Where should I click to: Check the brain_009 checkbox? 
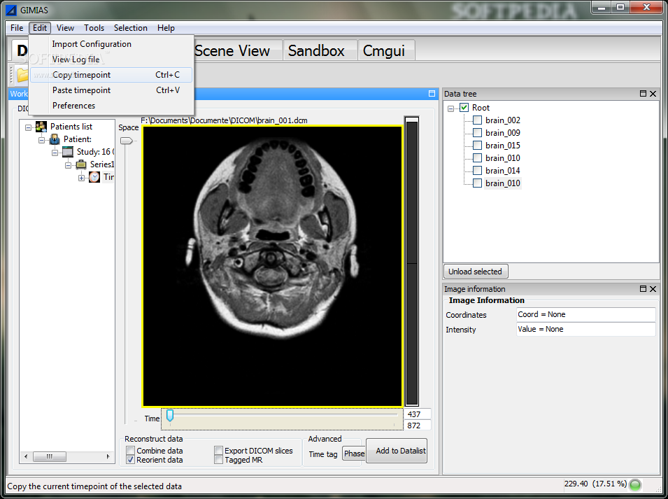click(x=478, y=133)
